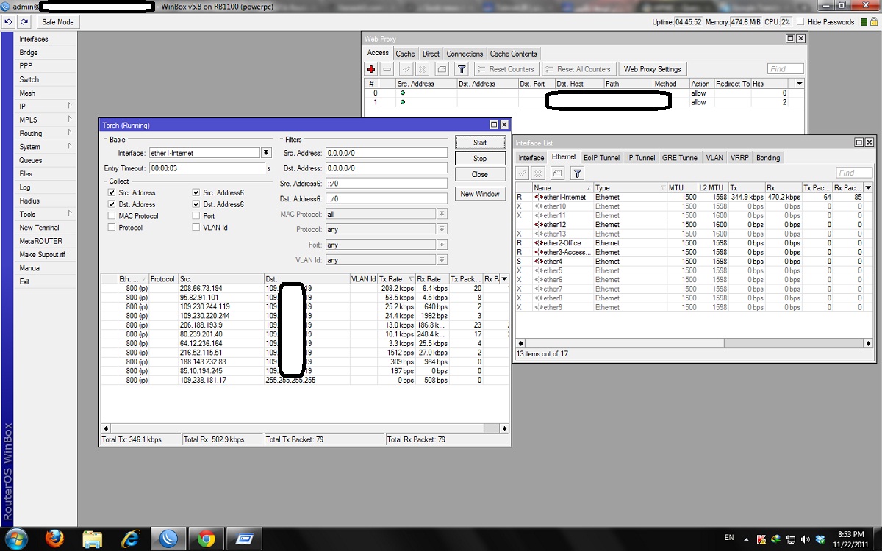The image size is (882, 551).
Task: Open the Torch Interface dropdown
Action: [266, 153]
